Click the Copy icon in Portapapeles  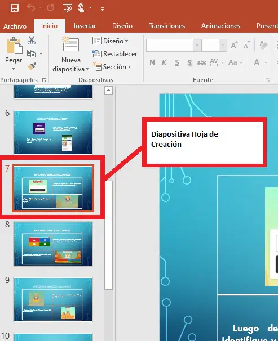32,53
